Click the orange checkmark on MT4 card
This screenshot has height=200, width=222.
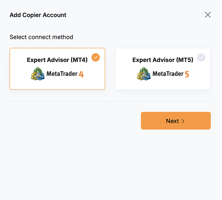(96, 57)
